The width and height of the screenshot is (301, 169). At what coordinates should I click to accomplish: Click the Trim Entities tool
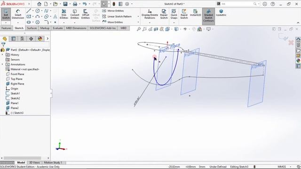[64, 14]
